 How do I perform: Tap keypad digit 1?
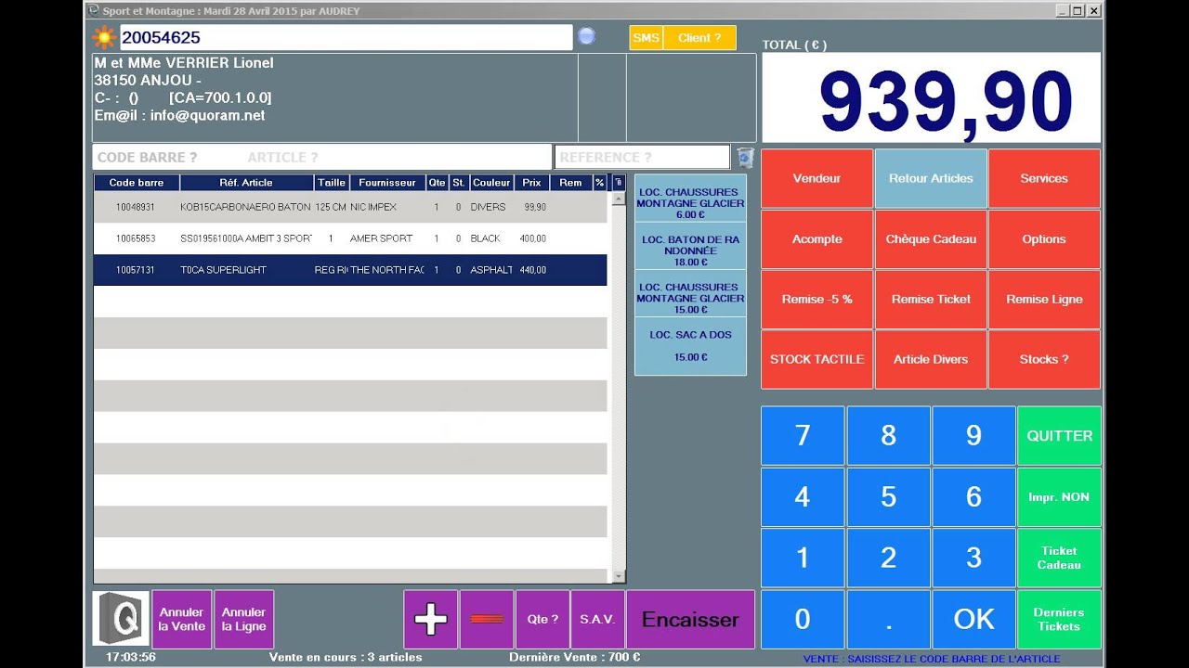pos(803,558)
